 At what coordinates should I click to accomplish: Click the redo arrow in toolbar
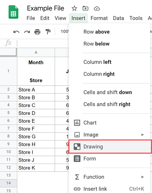[27, 32]
